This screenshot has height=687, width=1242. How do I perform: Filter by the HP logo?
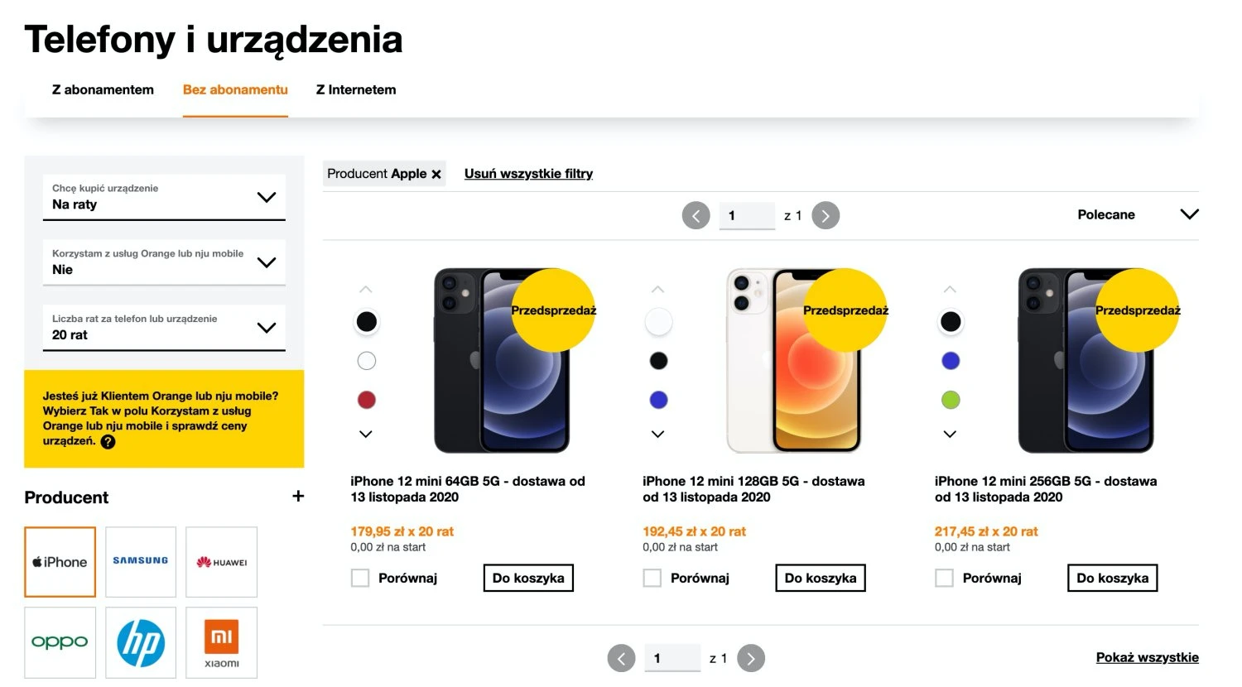(141, 642)
